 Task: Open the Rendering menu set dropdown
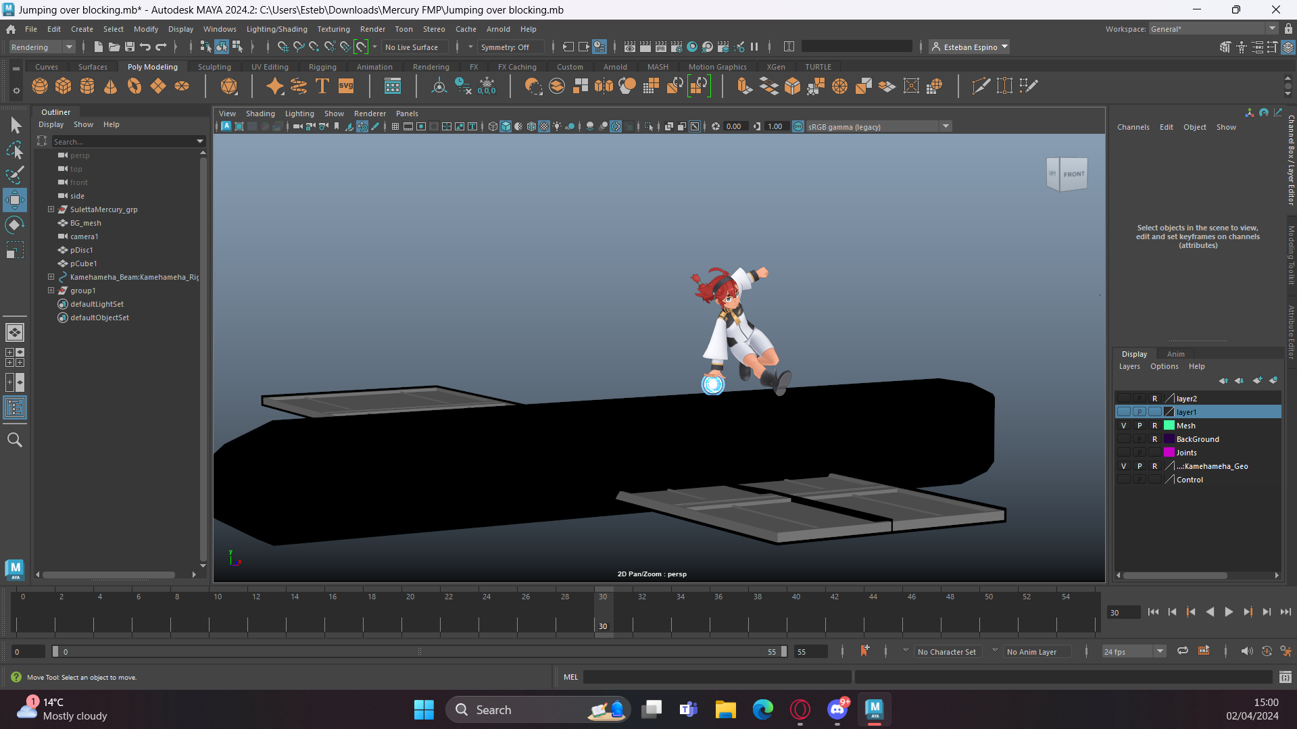point(41,47)
